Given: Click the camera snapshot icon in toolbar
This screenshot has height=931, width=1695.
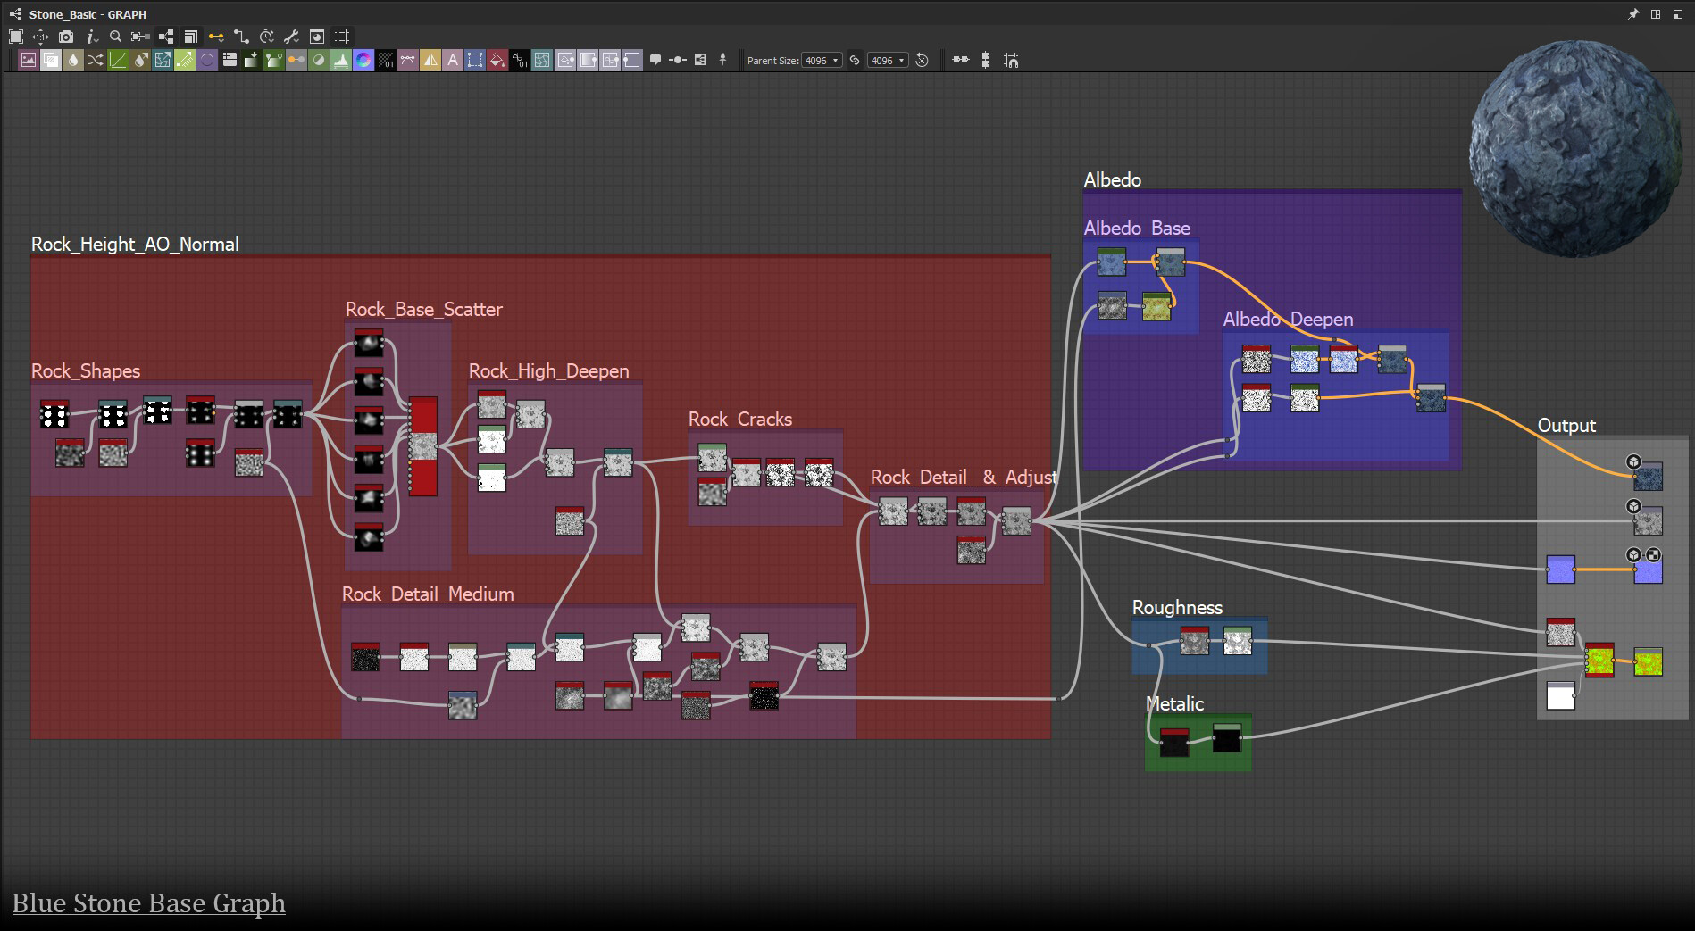Looking at the screenshot, I should tap(66, 37).
